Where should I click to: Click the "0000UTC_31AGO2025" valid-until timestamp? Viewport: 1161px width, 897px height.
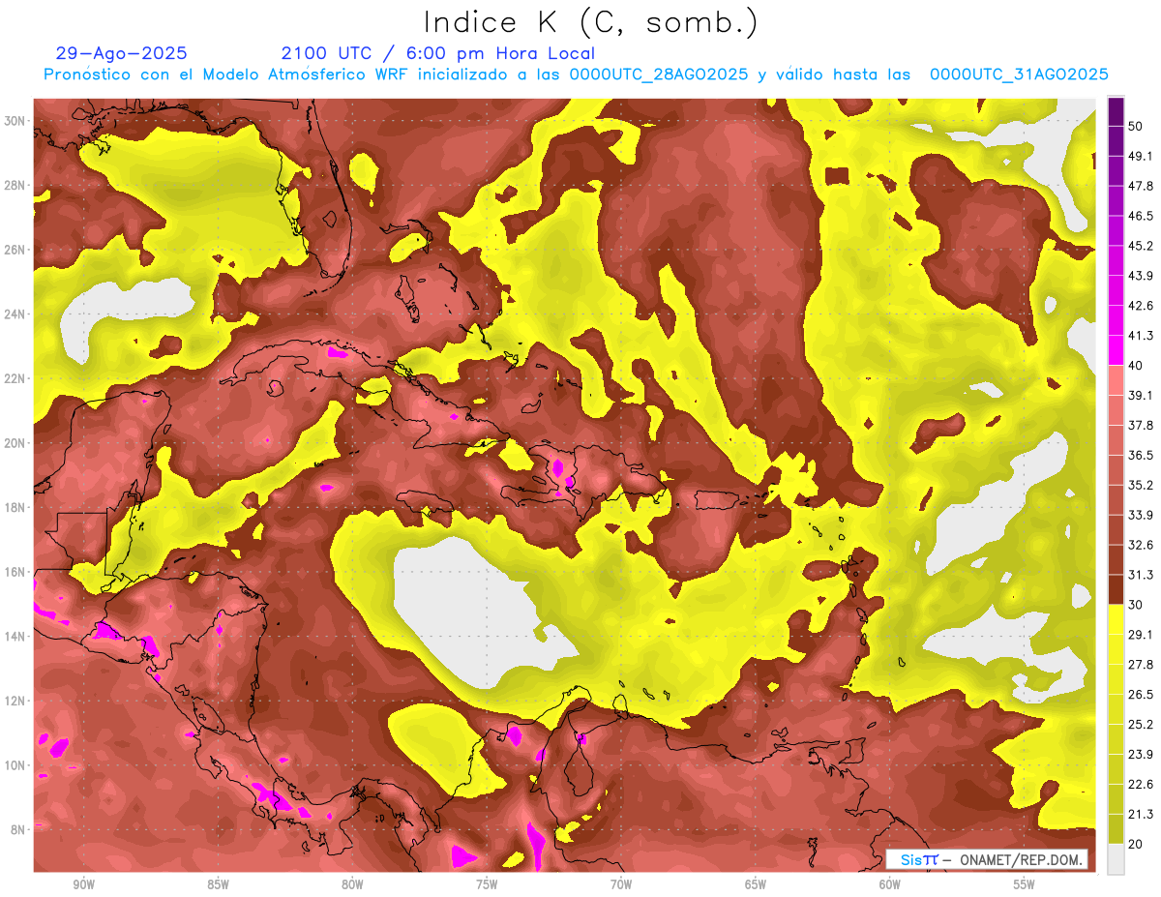(x=1019, y=75)
